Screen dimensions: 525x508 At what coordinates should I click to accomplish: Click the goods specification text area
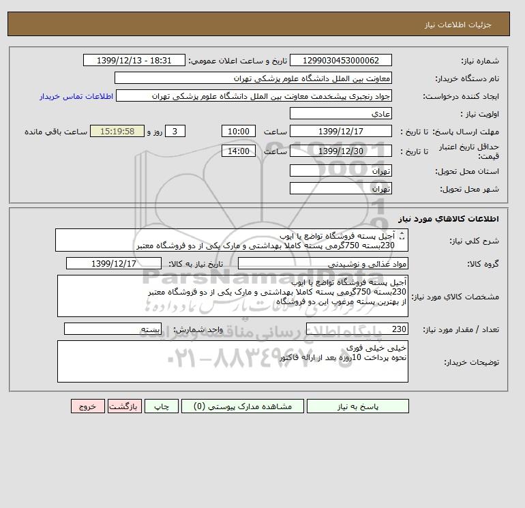[232, 296]
